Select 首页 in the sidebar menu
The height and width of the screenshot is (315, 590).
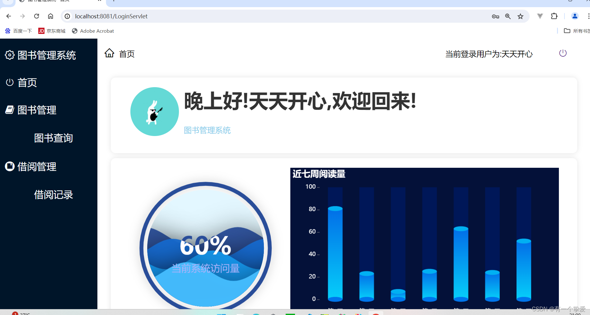pos(27,82)
